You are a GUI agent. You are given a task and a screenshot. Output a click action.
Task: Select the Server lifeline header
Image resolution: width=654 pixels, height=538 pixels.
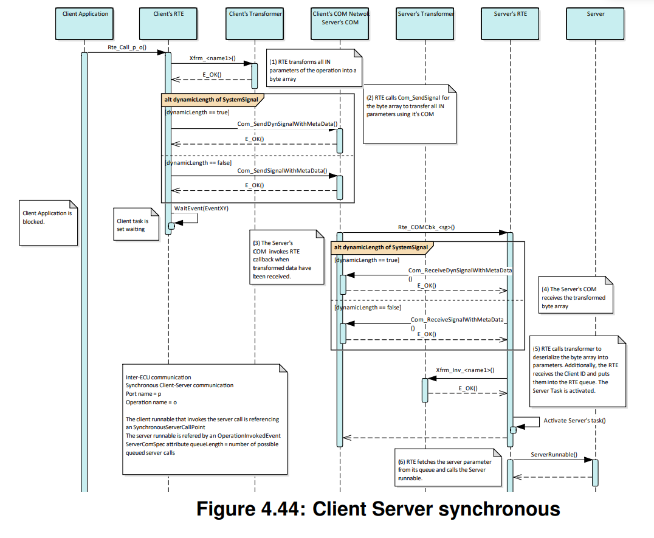596,23
